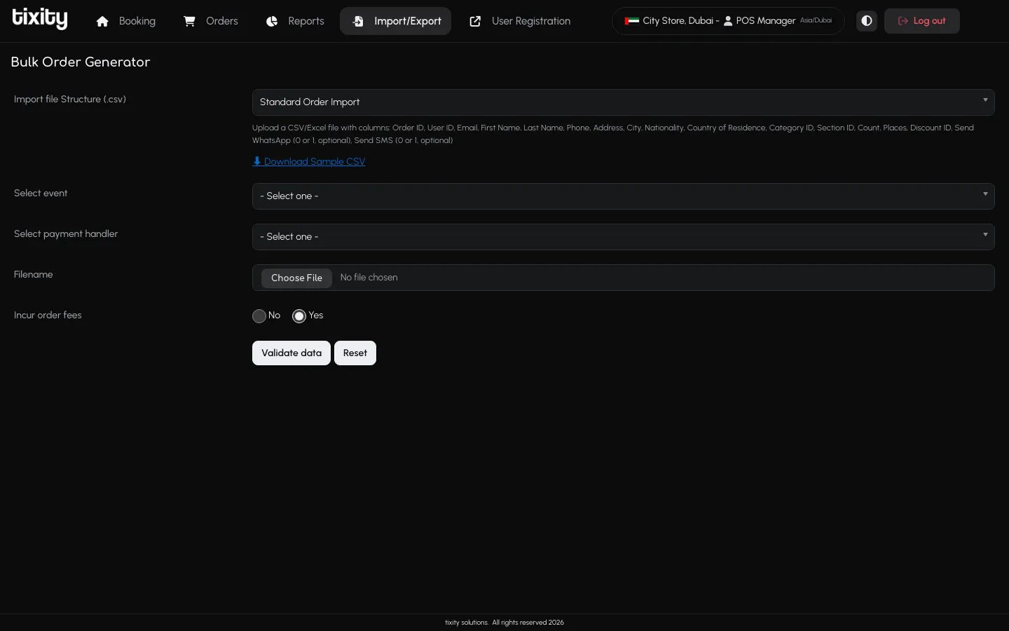Click the Validate data button
1009x631 pixels.
coord(291,353)
